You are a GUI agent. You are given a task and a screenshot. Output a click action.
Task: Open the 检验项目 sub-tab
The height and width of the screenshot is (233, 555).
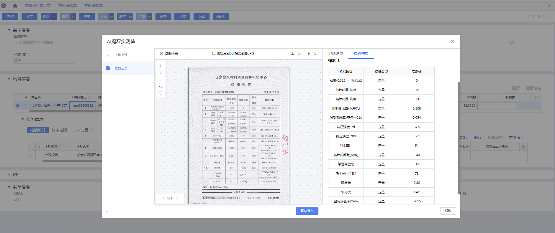tap(38, 130)
